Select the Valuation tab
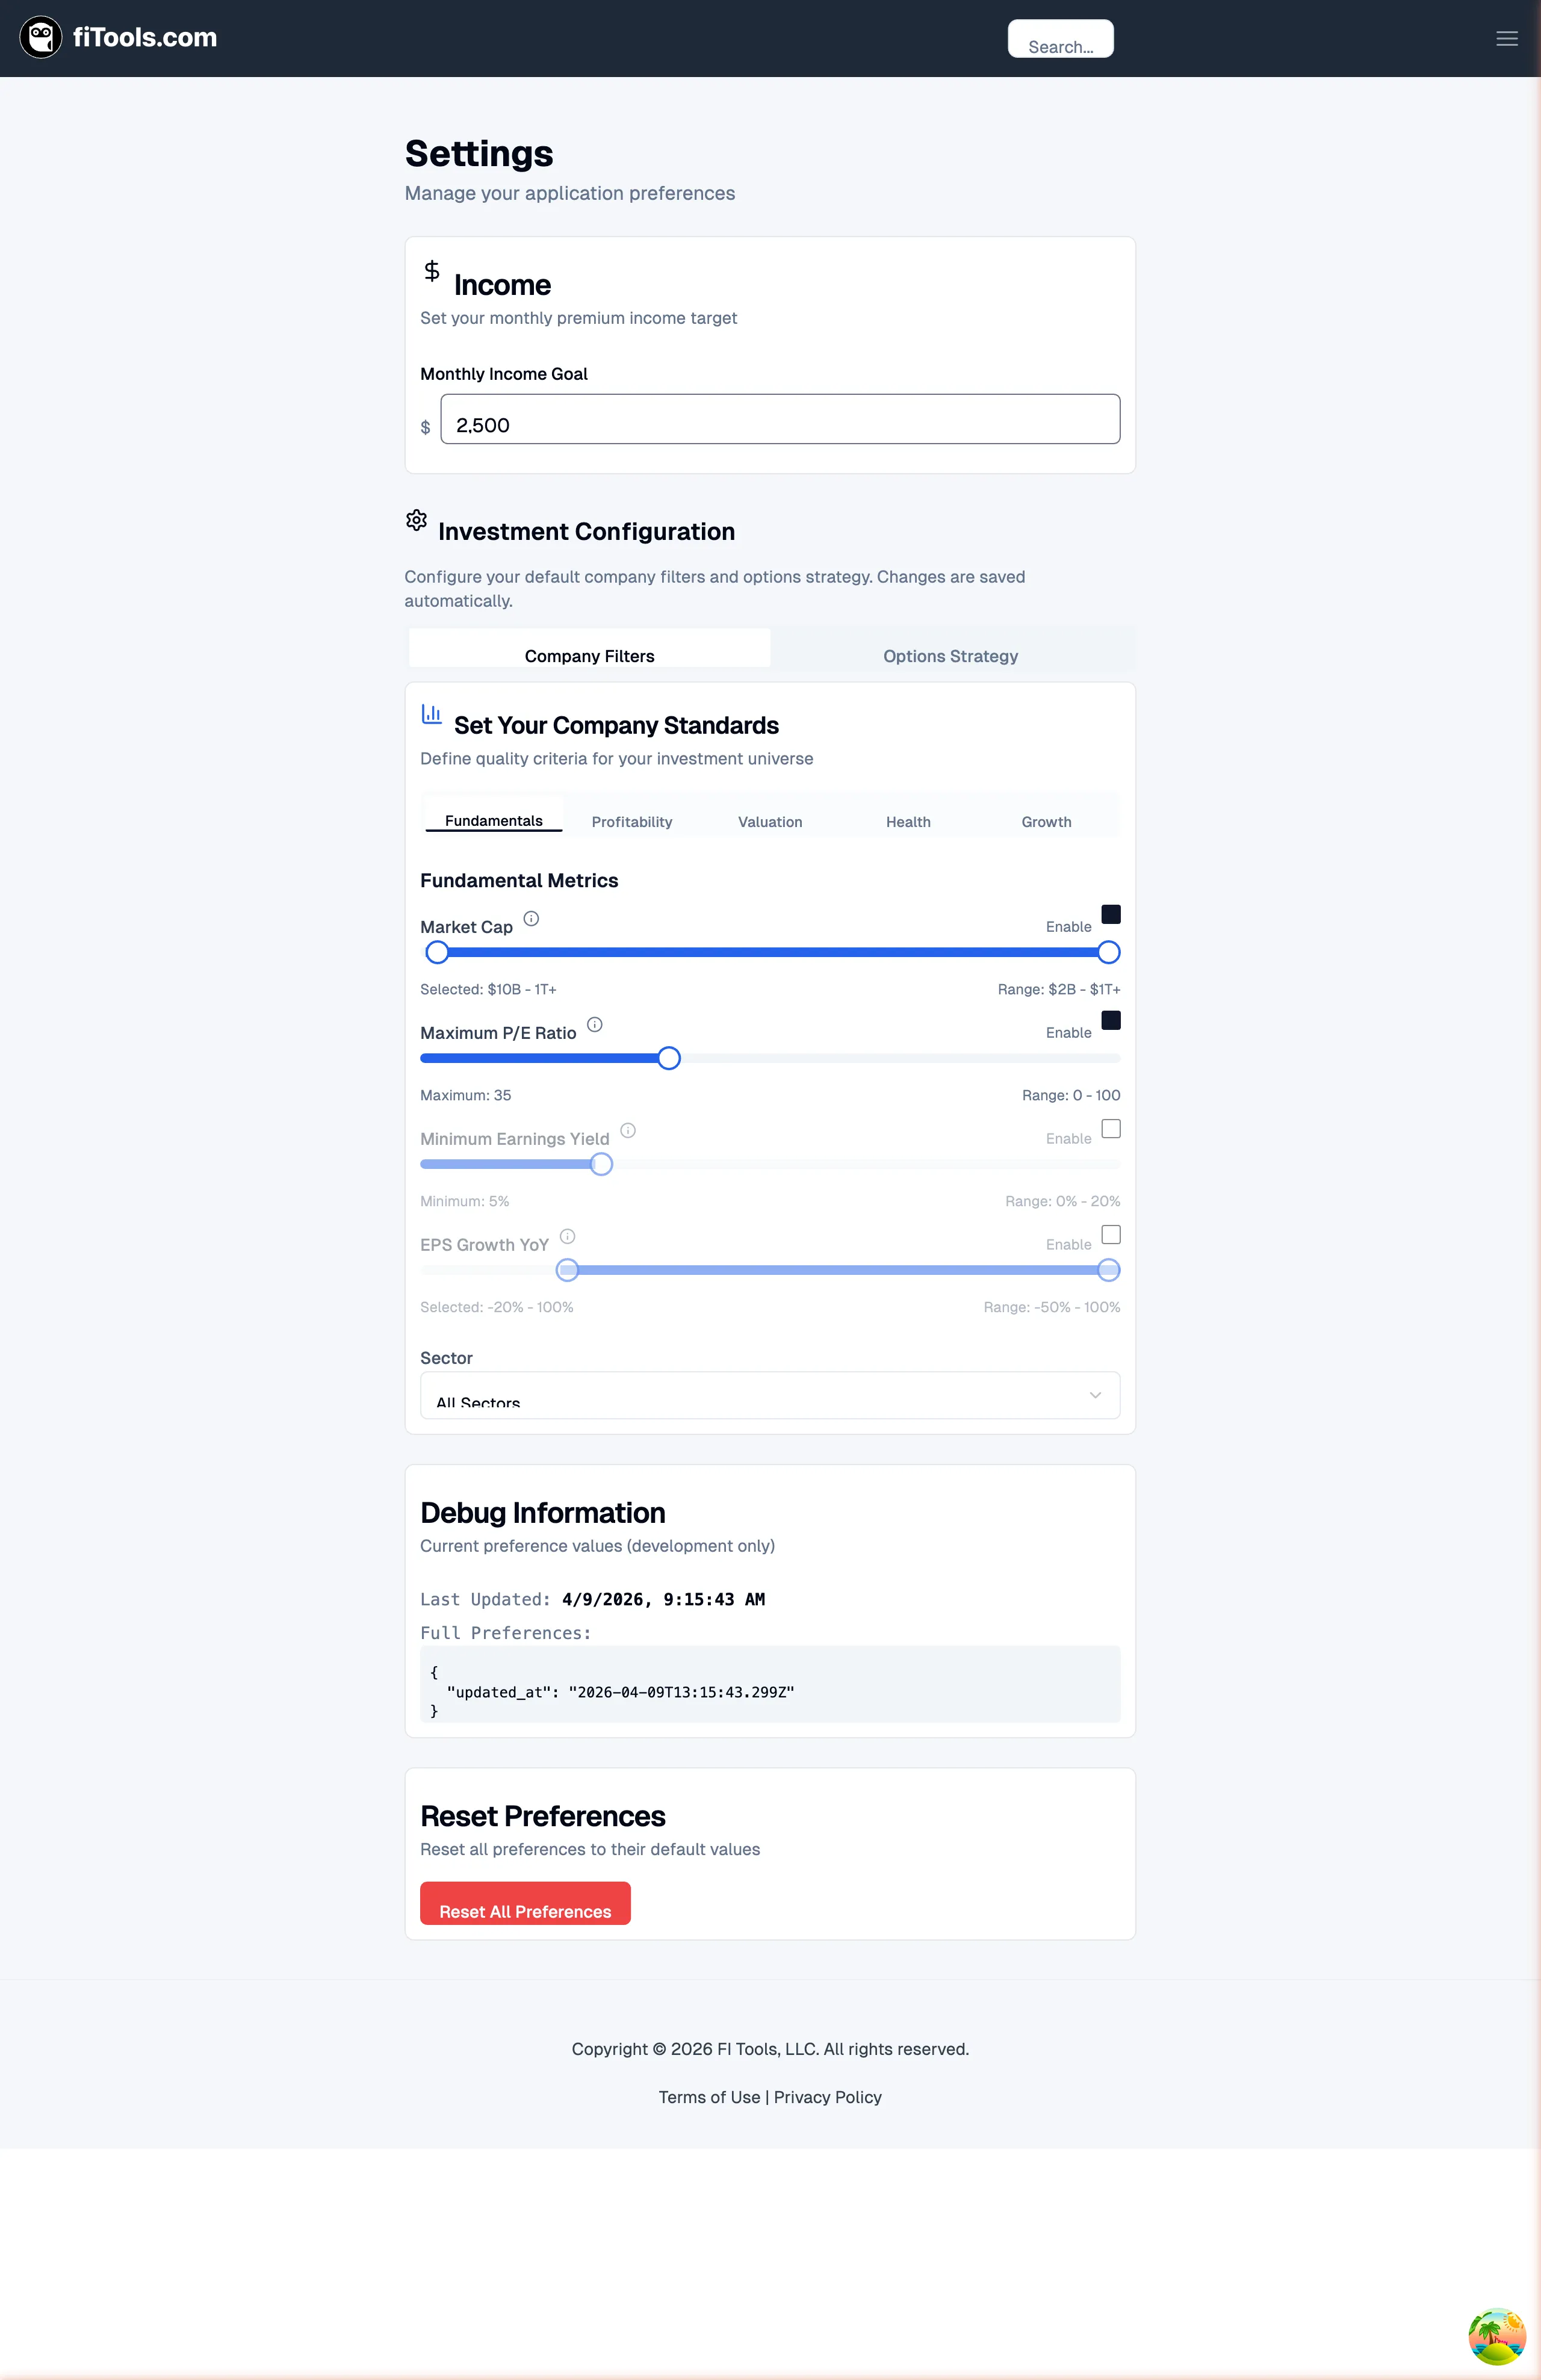The image size is (1541, 2380). (770, 815)
